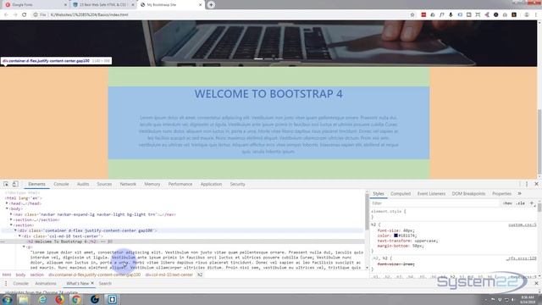Open the Search drawer tab

pyautogui.click(x=105, y=283)
